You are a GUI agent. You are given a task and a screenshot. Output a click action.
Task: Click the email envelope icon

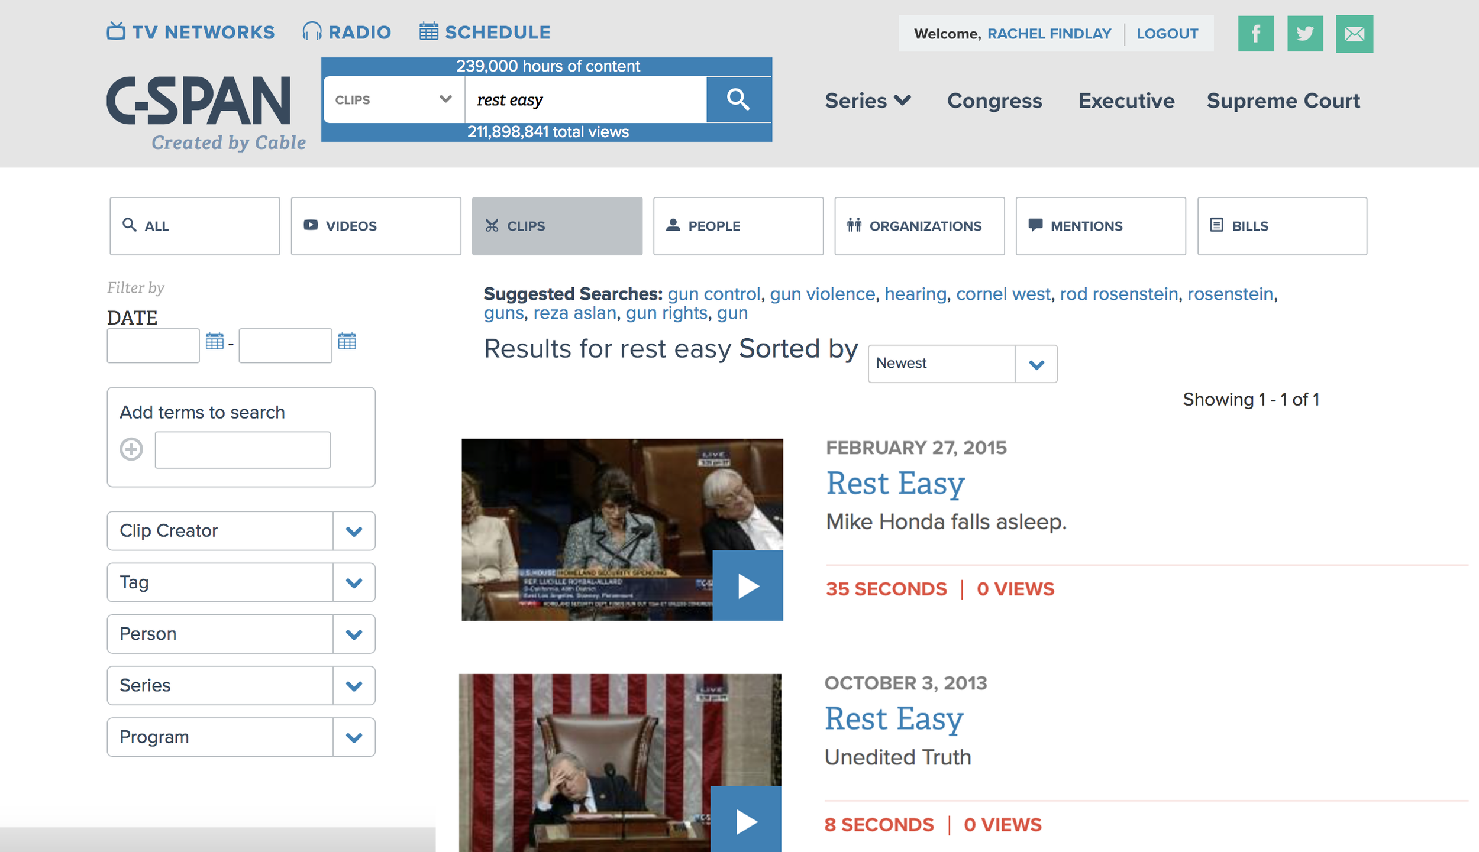(x=1354, y=34)
